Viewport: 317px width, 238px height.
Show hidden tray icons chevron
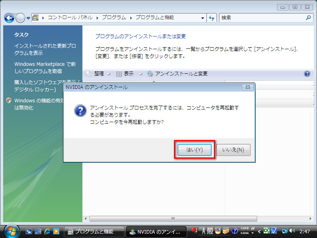259,231
